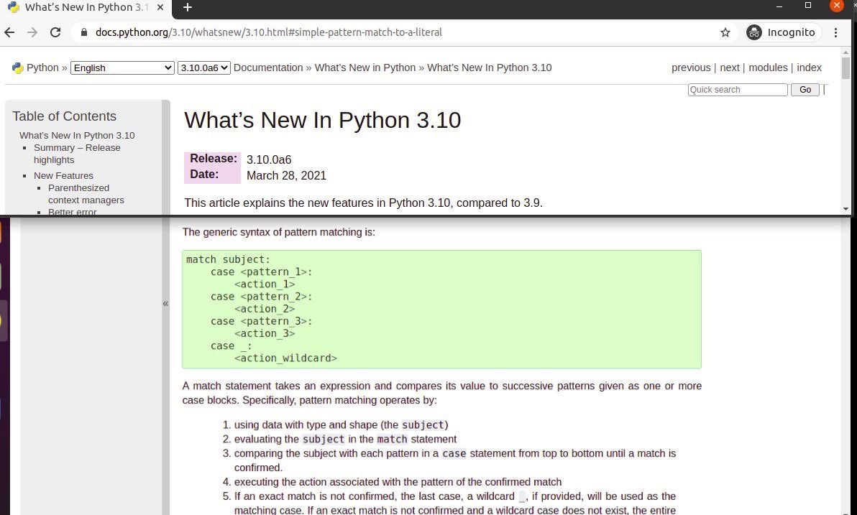This screenshot has height=515, width=857.
Task: Click the release value 3.10.0a6
Action: coord(269,159)
